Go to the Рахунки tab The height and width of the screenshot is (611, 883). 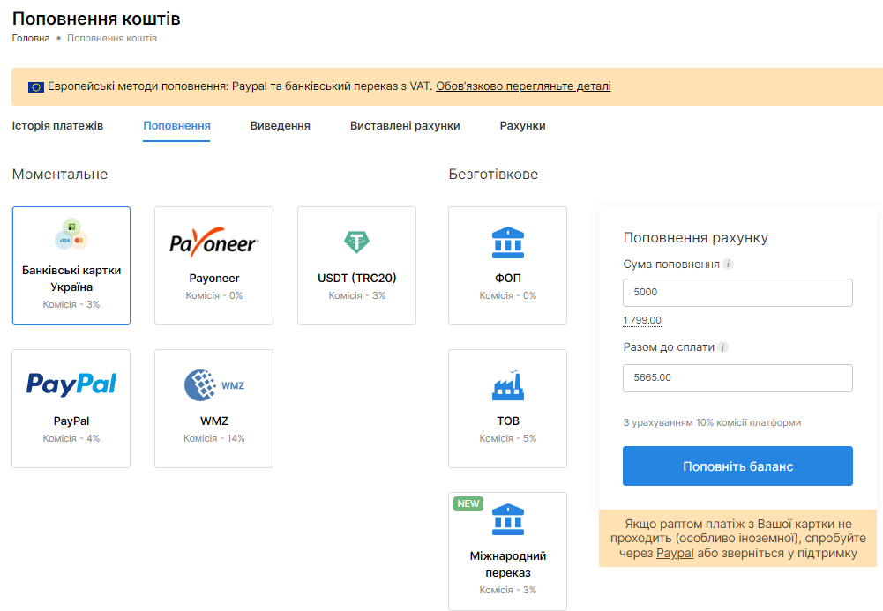[x=522, y=126]
